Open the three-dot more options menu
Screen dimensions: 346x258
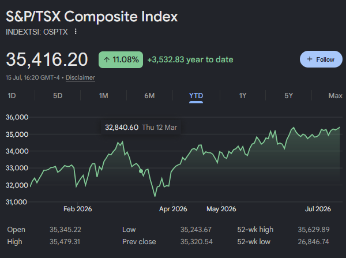[76, 32]
